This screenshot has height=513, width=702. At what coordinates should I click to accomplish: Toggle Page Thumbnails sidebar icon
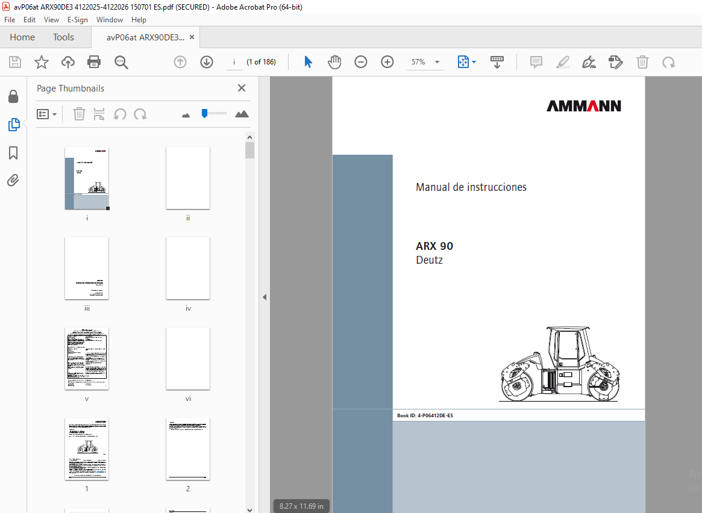point(14,125)
